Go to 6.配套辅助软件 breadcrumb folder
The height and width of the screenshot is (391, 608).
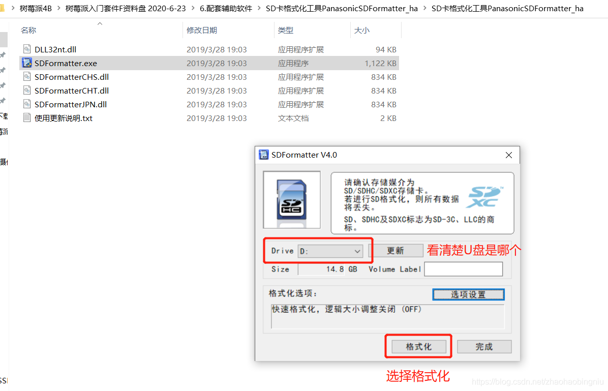click(x=226, y=8)
